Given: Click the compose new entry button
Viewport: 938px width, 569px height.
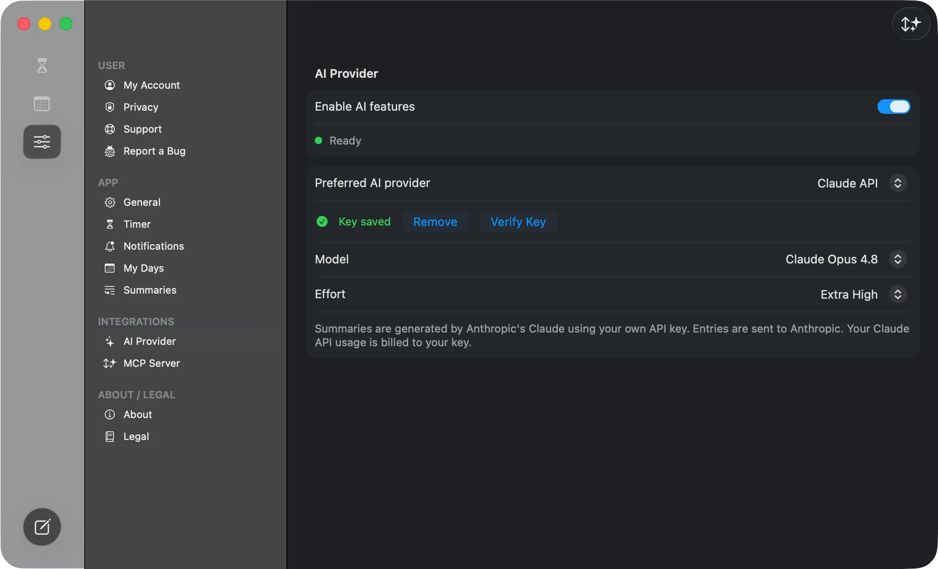Looking at the screenshot, I should click(x=42, y=527).
